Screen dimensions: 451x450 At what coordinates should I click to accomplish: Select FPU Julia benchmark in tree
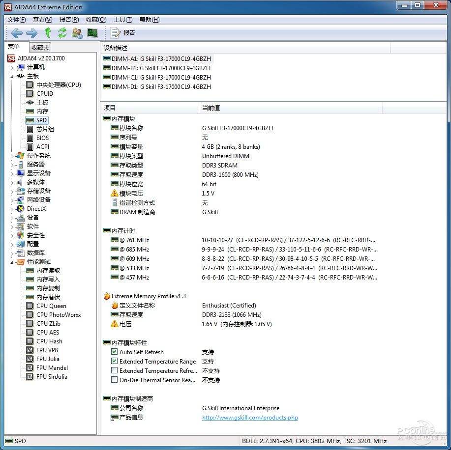pyautogui.click(x=48, y=359)
